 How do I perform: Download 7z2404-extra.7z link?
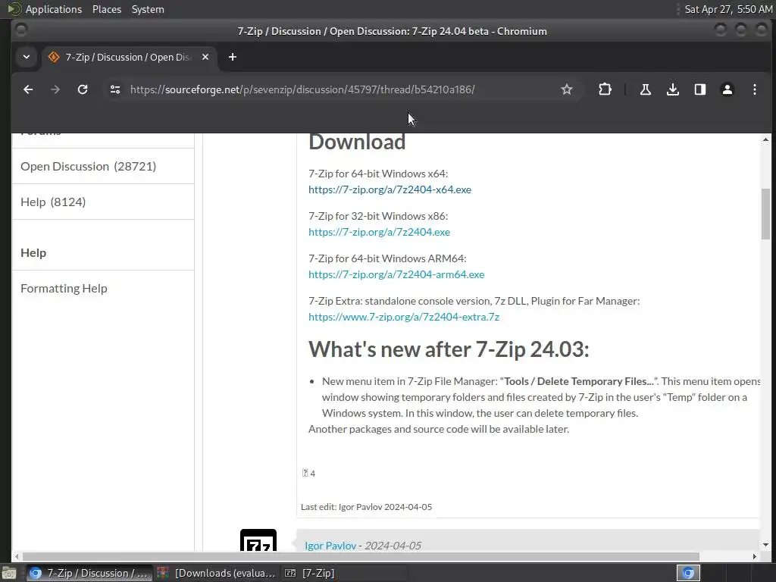404,318
